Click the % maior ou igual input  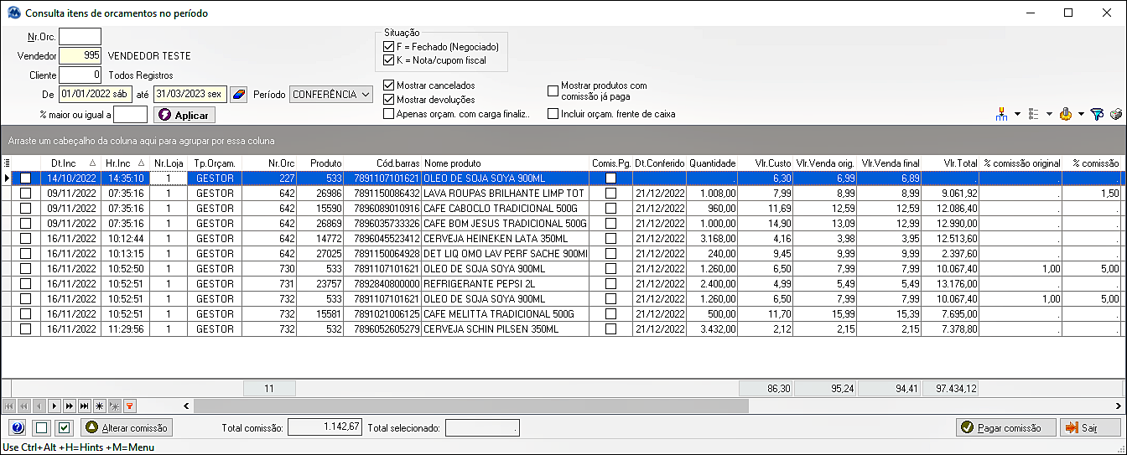[130, 114]
